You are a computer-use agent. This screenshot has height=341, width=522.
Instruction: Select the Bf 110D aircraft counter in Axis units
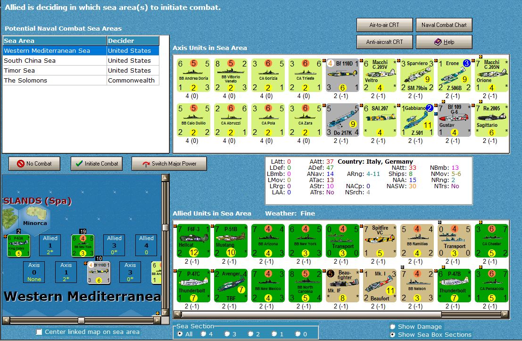(x=342, y=75)
